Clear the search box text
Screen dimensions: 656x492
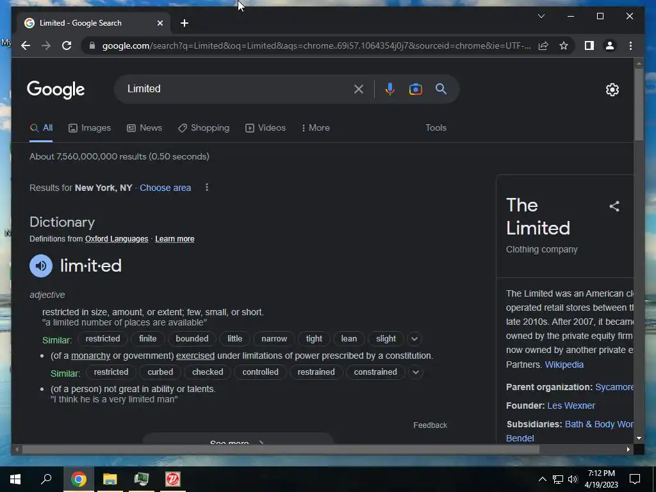(x=359, y=89)
